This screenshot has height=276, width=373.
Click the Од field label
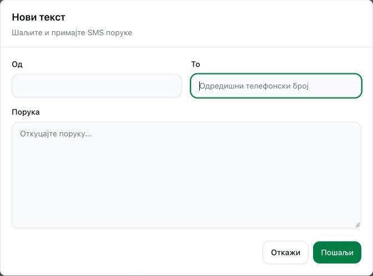click(x=17, y=64)
